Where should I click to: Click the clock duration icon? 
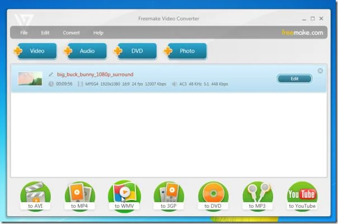(x=51, y=84)
